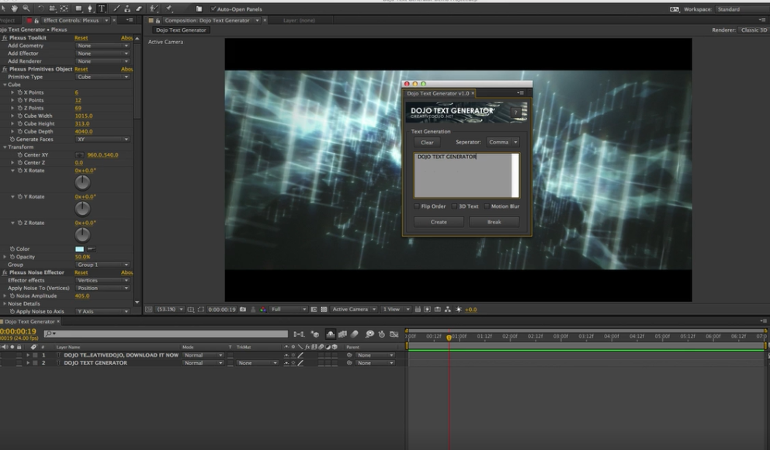Open the Workspace Standard menu
Screen dimensions: 770x450
pyautogui.click(x=741, y=9)
